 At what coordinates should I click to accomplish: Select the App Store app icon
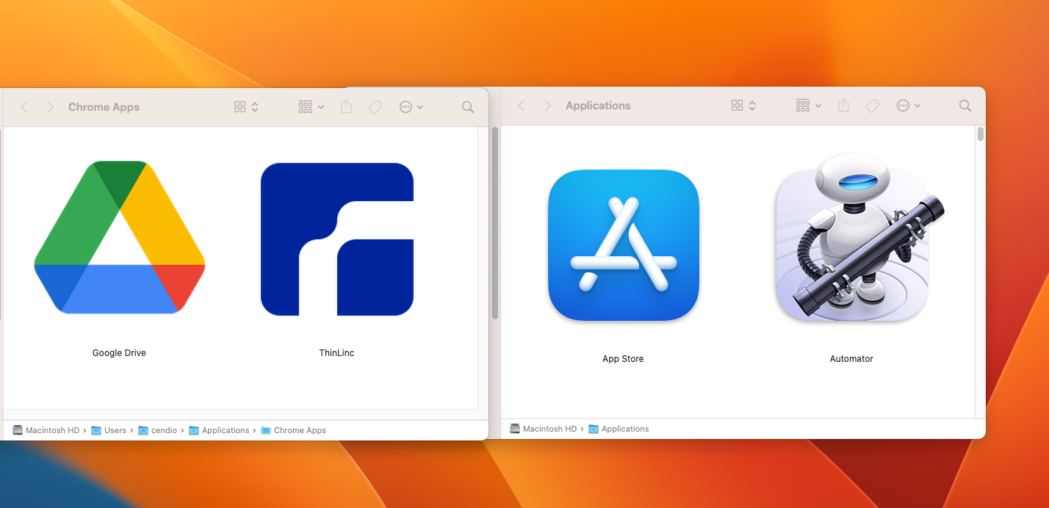[x=624, y=245]
